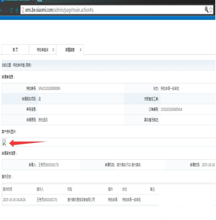Bookmark this page with the star icon
The height and width of the screenshot is (220, 216).
pyautogui.click(x=211, y=10)
